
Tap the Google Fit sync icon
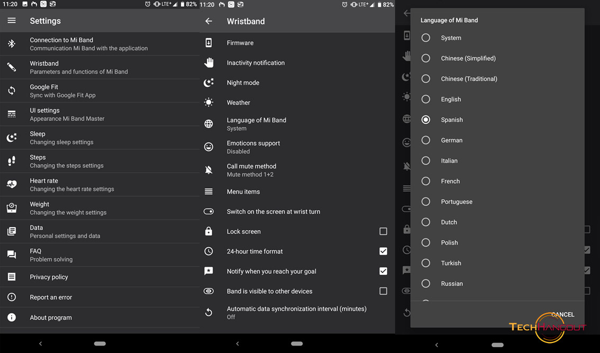coord(12,90)
